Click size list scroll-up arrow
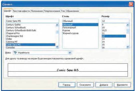 pos(128,25)
